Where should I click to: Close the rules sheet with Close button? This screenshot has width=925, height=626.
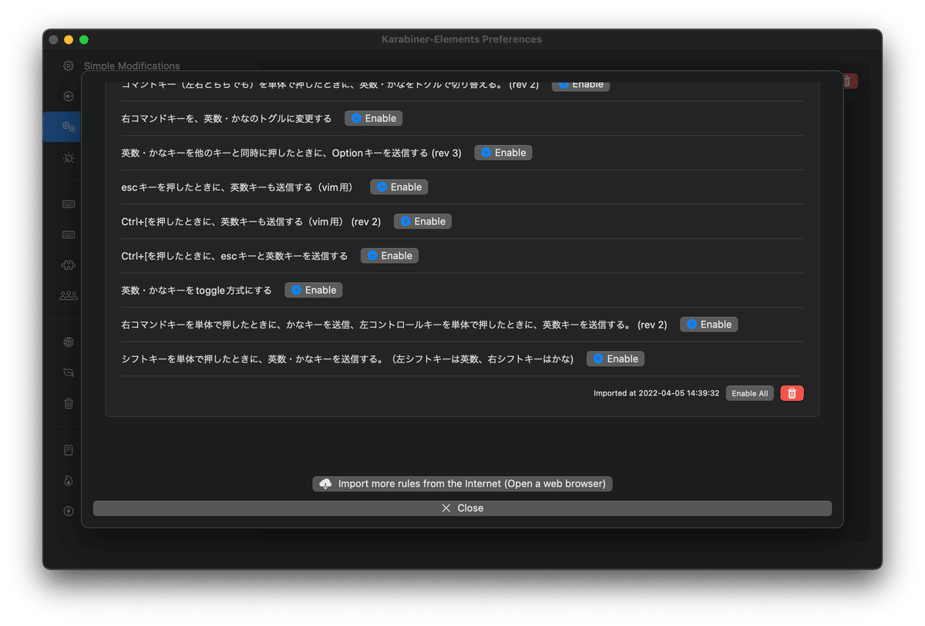pyautogui.click(x=462, y=508)
